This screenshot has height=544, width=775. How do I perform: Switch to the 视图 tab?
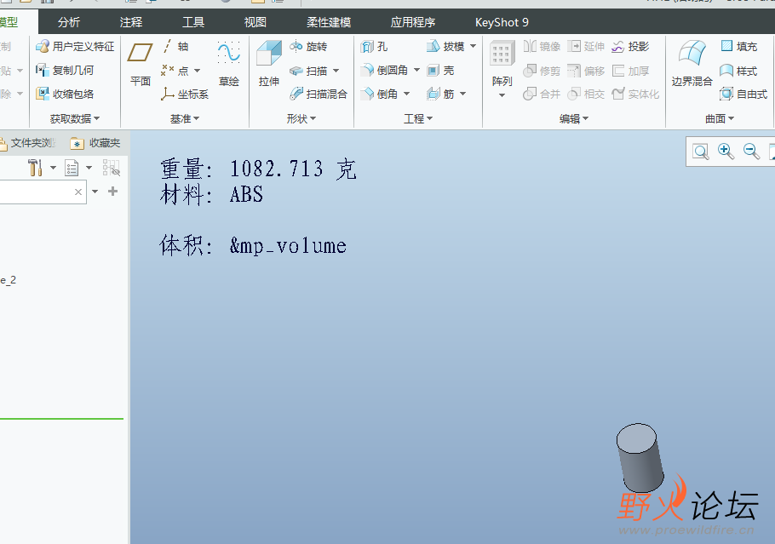tap(255, 22)
